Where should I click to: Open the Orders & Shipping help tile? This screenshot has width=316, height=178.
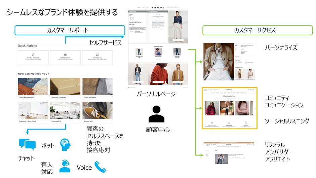click(x=97, y=88)
